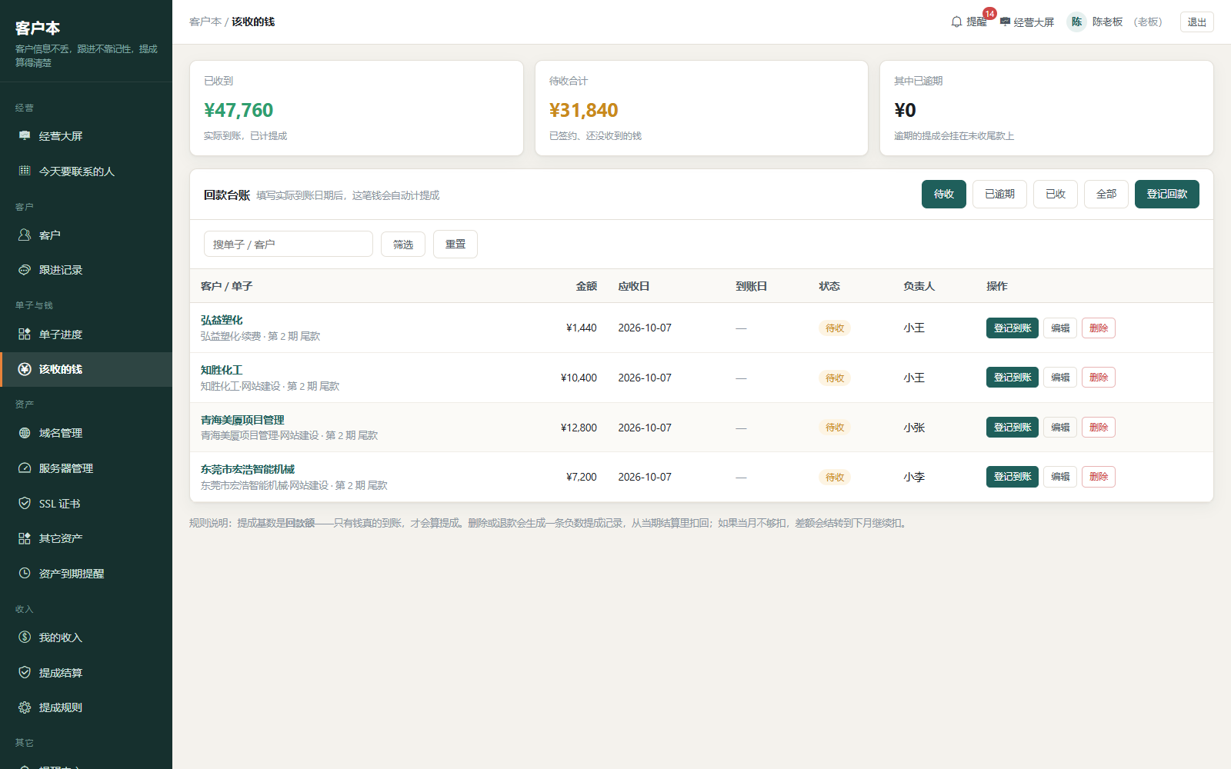
Task: Open 服务器管理 gauge icon
Action: coord(25,468)
